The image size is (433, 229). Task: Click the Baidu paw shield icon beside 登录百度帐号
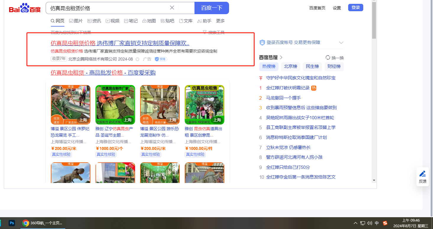[x=262, y=42]
